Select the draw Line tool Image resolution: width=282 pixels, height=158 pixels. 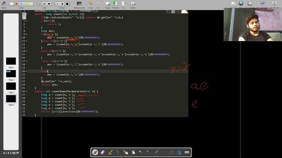coord(164,152)
